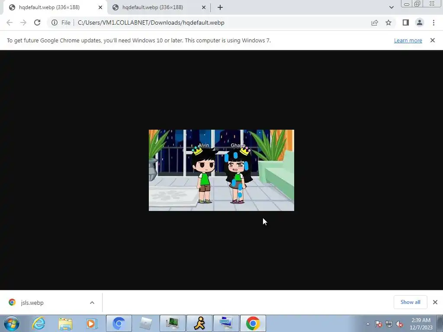Screen dimensions: 443x332
Task: Open a new tab
Action: pos(220,8)
